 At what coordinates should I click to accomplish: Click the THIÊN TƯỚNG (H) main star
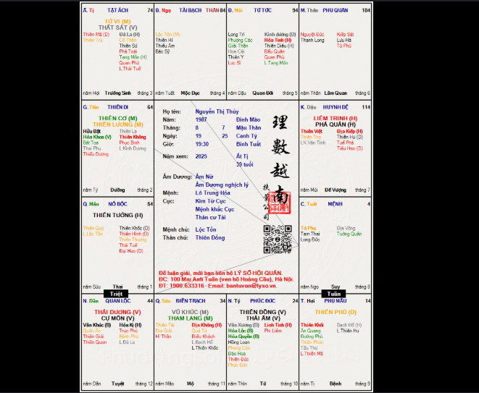tap(117, 215)
